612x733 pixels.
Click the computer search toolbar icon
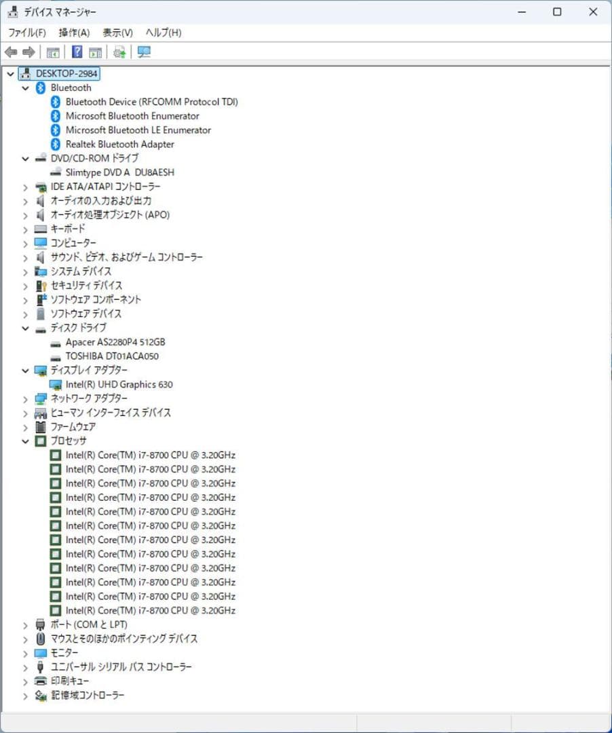point(143,52)
